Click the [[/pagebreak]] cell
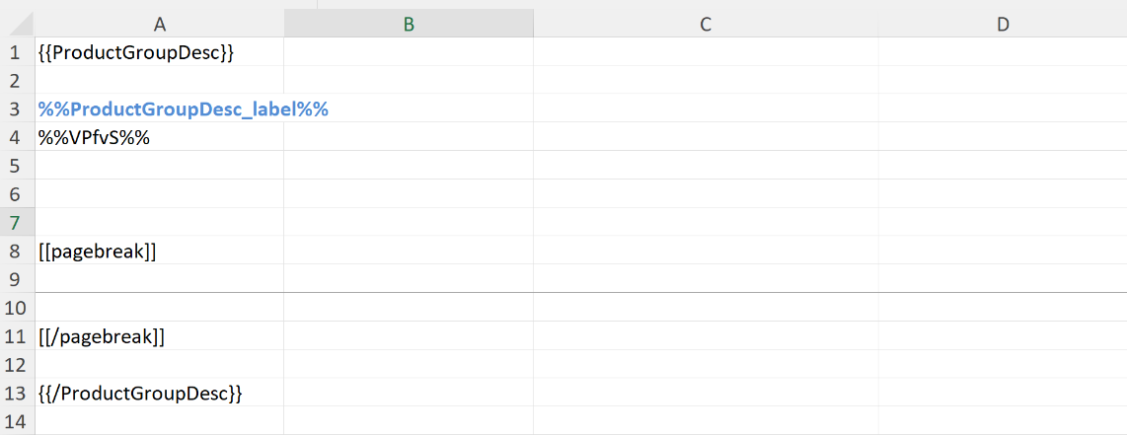The width and height of the screenshot is (1127, 435). [101, 336]
